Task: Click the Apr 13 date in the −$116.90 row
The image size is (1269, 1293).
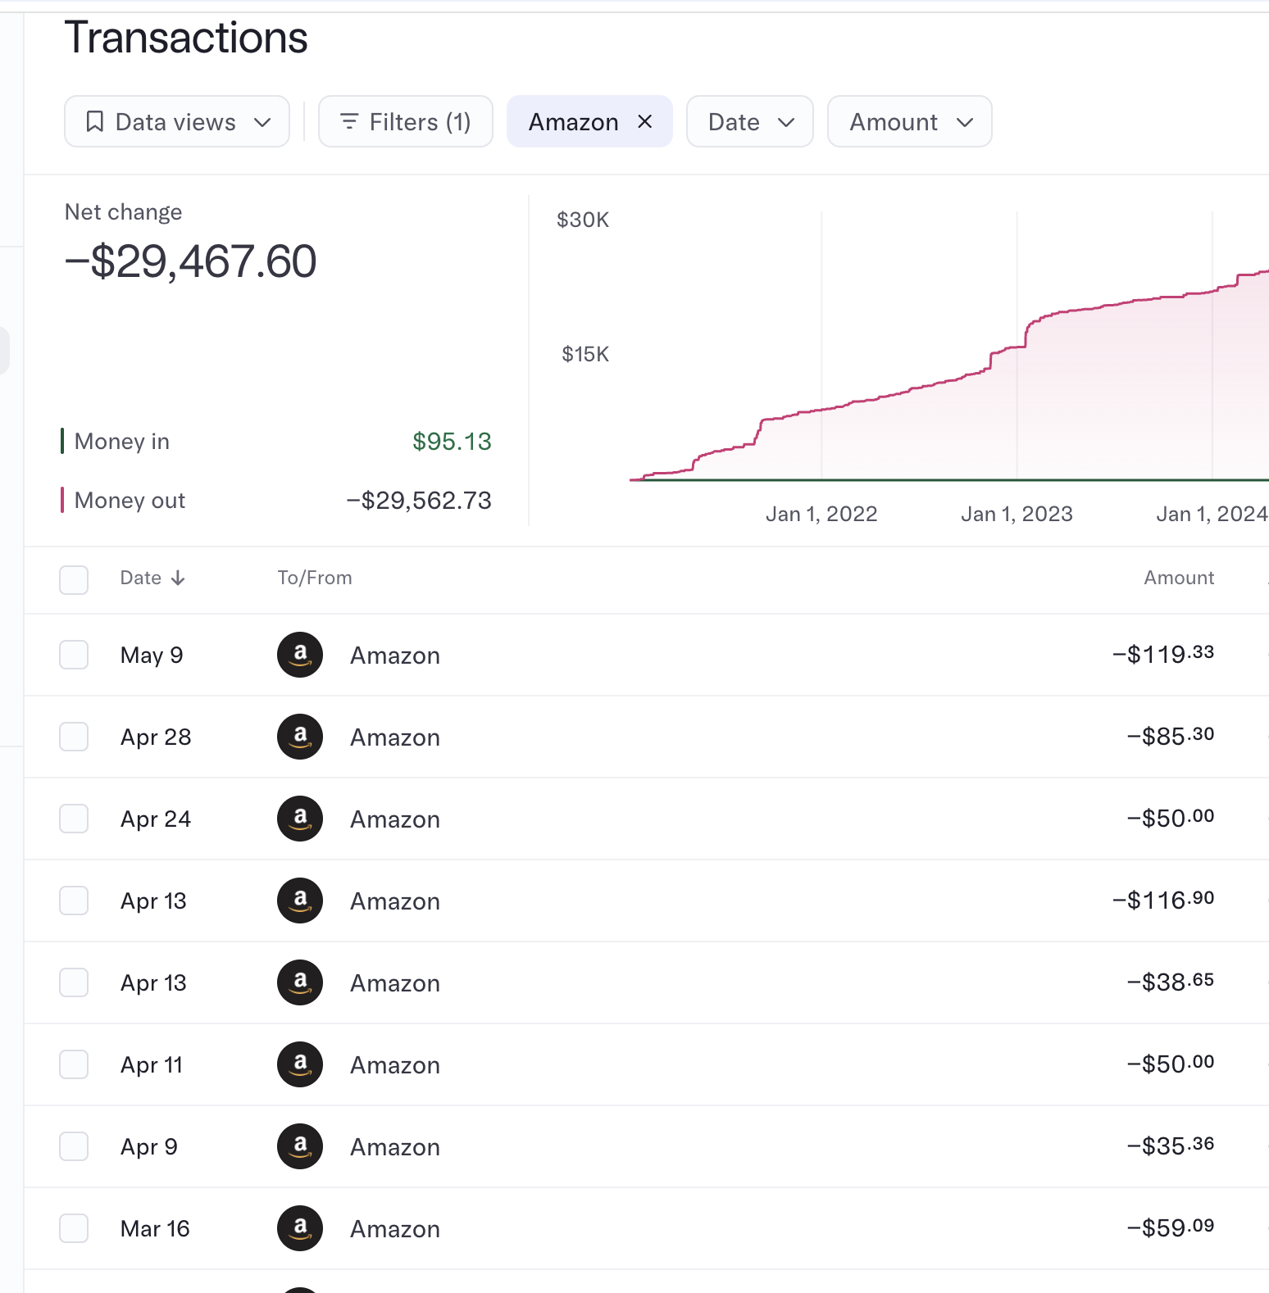Action: 153,901
